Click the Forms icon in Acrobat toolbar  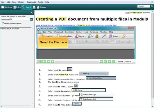point(111,36)
